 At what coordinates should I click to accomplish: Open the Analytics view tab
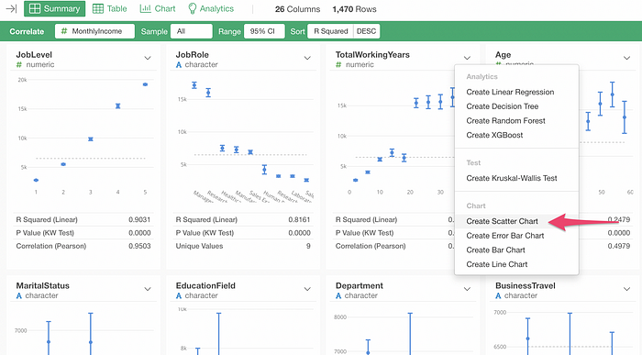(211, 8)
